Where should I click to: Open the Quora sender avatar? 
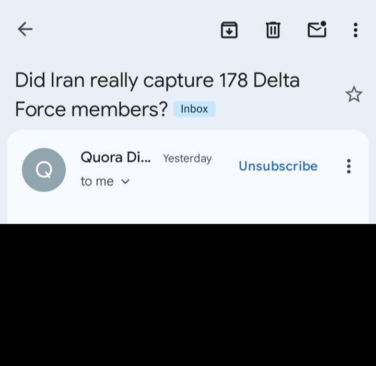44,170
